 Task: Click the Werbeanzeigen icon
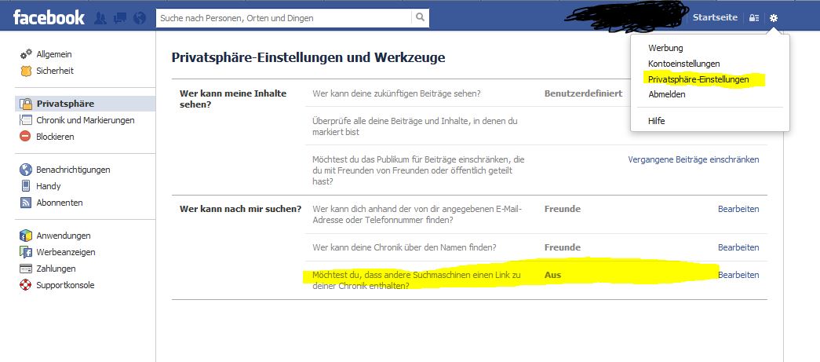click(26, 252)
